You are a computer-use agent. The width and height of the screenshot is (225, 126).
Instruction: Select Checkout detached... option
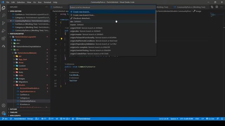coord(112,18)
